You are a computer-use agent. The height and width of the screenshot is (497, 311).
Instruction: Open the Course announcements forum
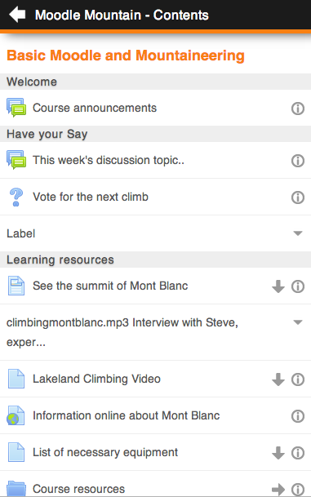pos(95,108)
